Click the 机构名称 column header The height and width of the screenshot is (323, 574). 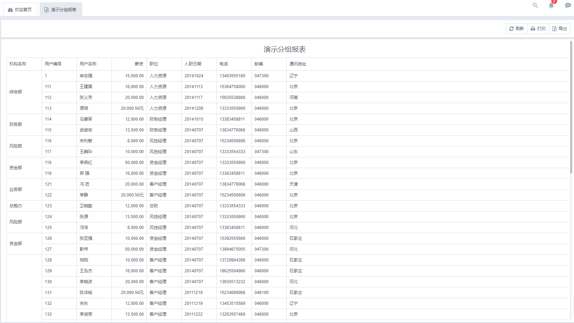coord(18,64)
